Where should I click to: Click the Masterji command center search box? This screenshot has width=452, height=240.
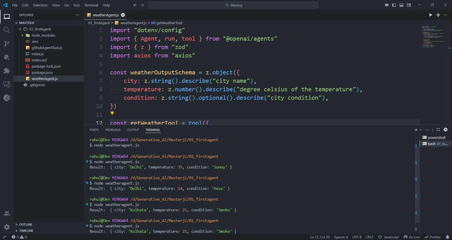pyautogui.click(x=233, y=5)
